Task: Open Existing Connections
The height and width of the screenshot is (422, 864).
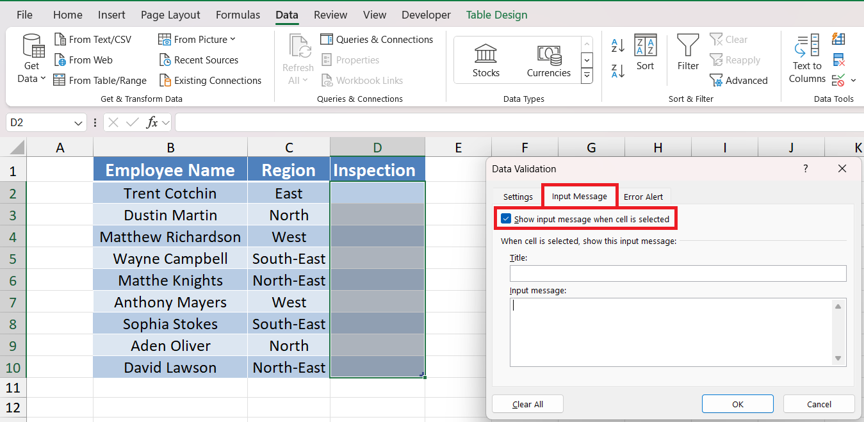Action: click(x=210, y=81)
